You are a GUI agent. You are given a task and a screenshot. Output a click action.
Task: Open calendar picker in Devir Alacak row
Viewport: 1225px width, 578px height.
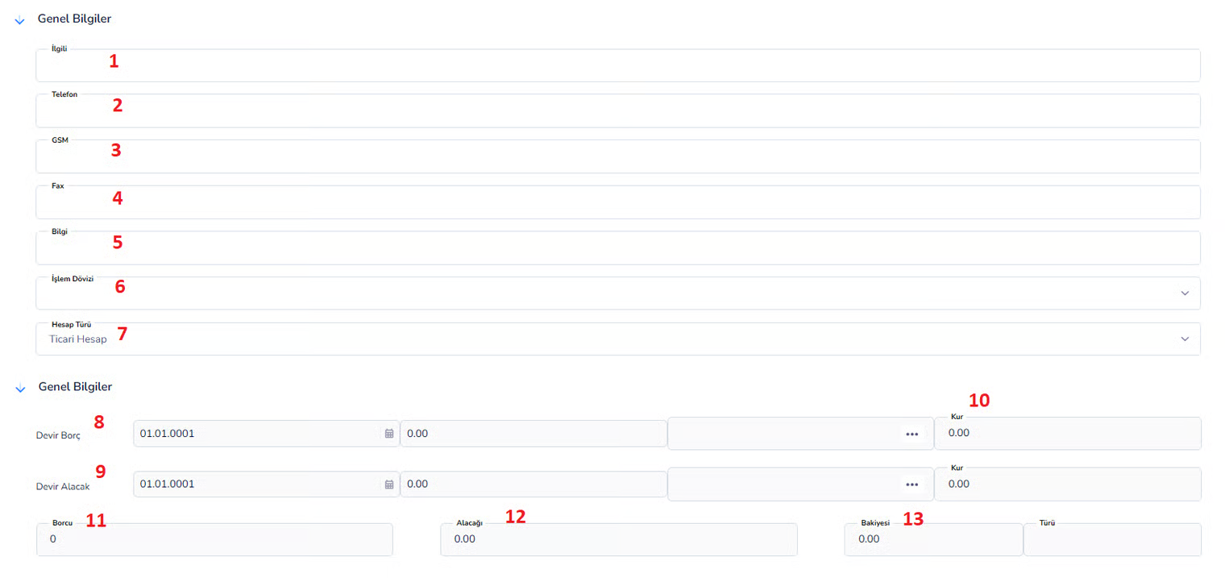click(389, 484)
